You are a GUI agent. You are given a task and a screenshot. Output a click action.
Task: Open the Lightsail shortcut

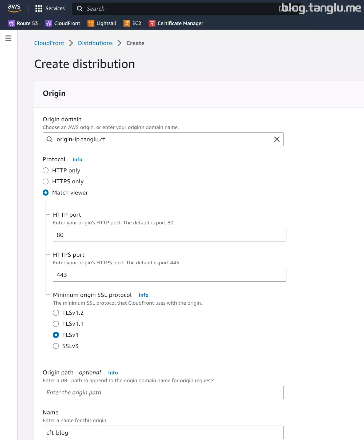coord(102,23)
